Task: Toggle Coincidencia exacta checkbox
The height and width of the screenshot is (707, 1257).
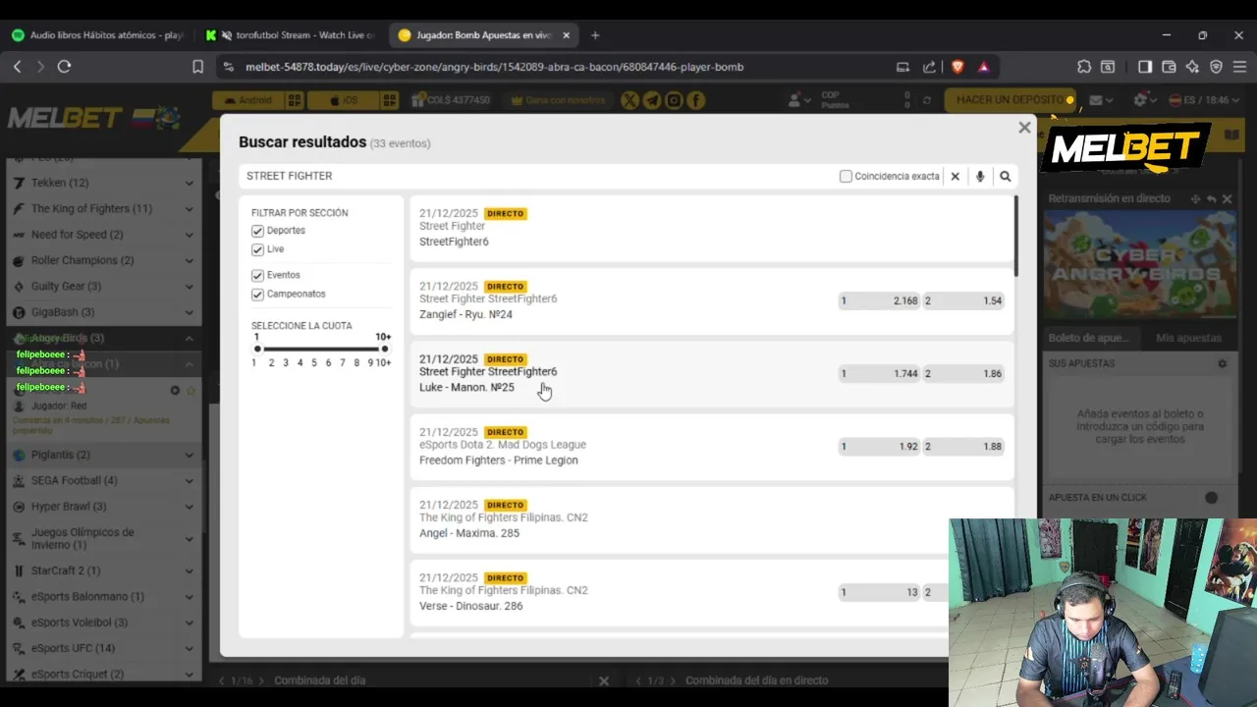Action: coord(846,177)
